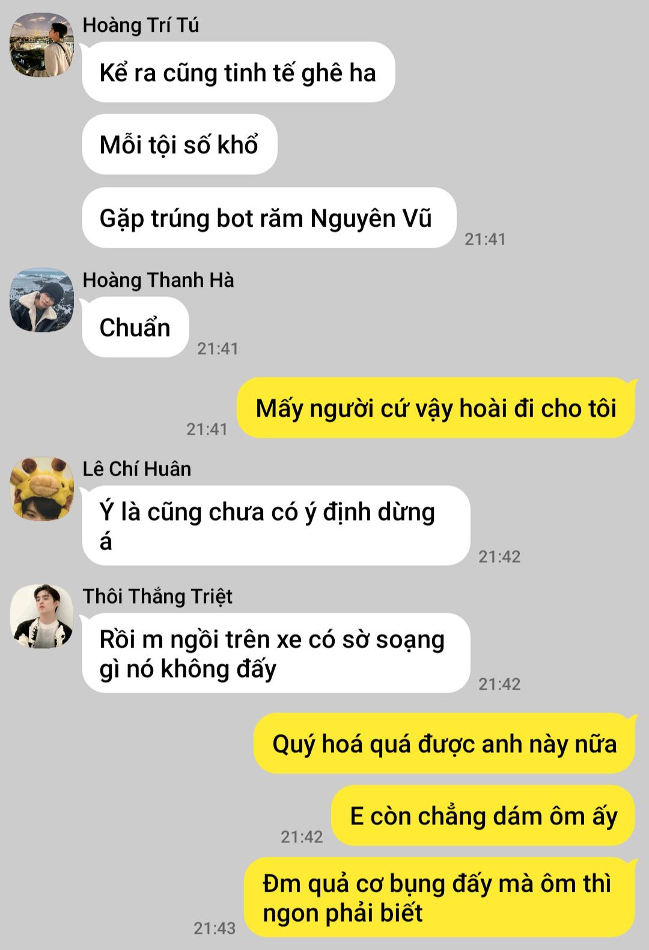Image resolution: width=649 pixels, height=950 pixels.
Task: Select the 'E còn chẳng dám ôm ấy' message
Action: (483, 815)
